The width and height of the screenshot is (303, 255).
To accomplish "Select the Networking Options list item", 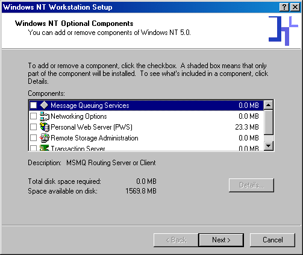I will tap(79, 116).
